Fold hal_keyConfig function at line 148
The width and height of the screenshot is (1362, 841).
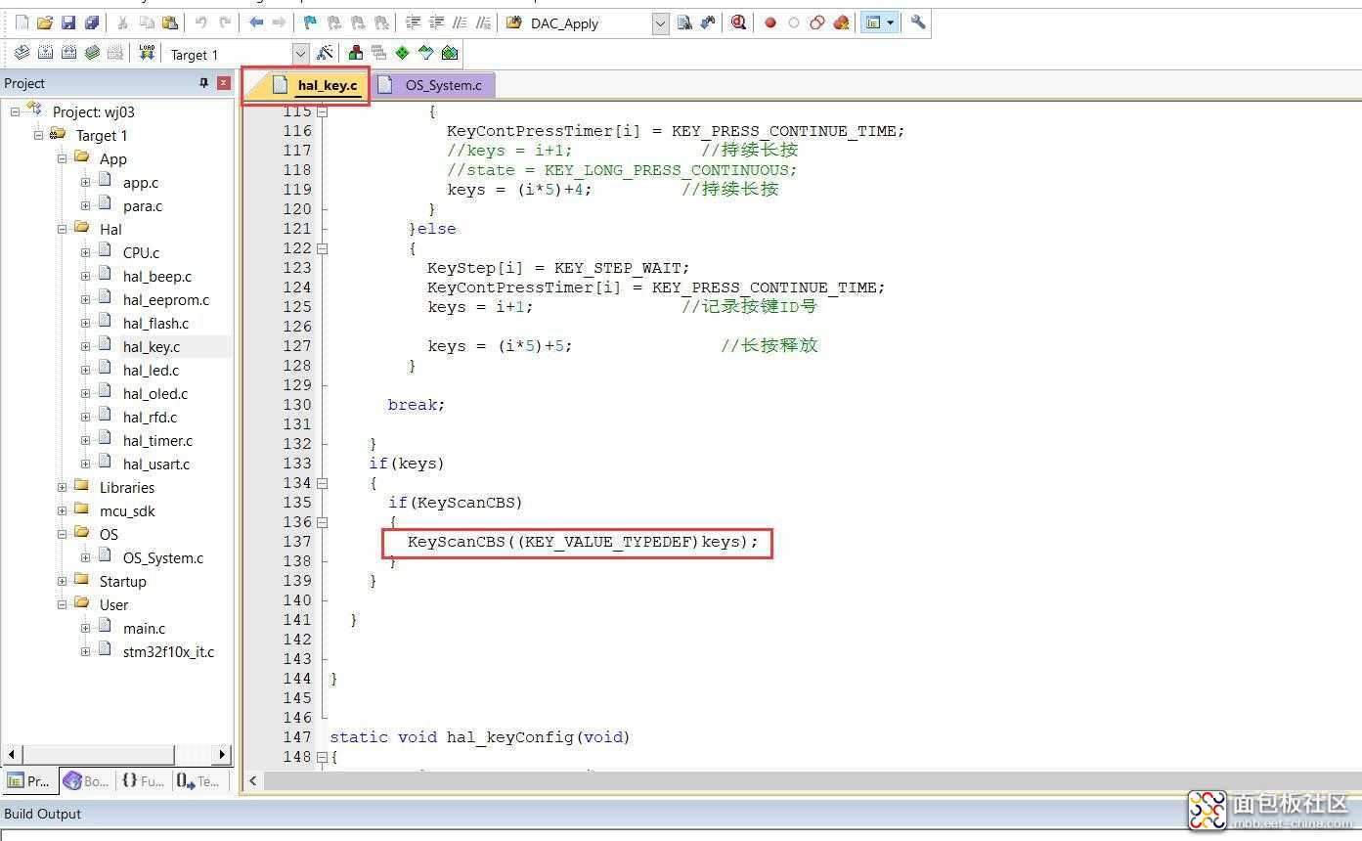point(322,757)
